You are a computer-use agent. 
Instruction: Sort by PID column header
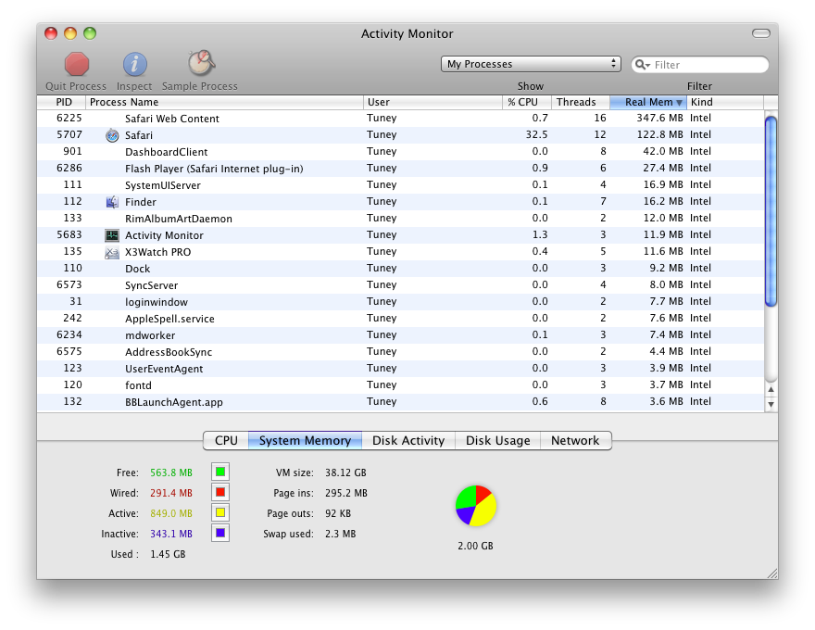point(61,102)
